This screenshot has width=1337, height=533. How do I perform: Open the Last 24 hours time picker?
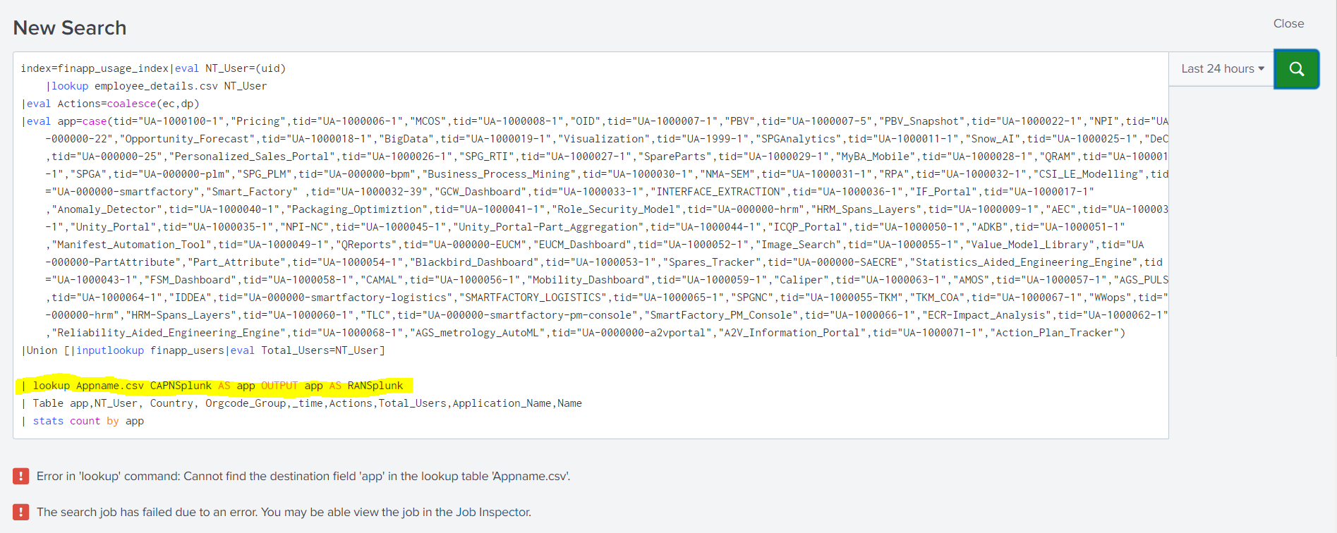pos(1222,69)
